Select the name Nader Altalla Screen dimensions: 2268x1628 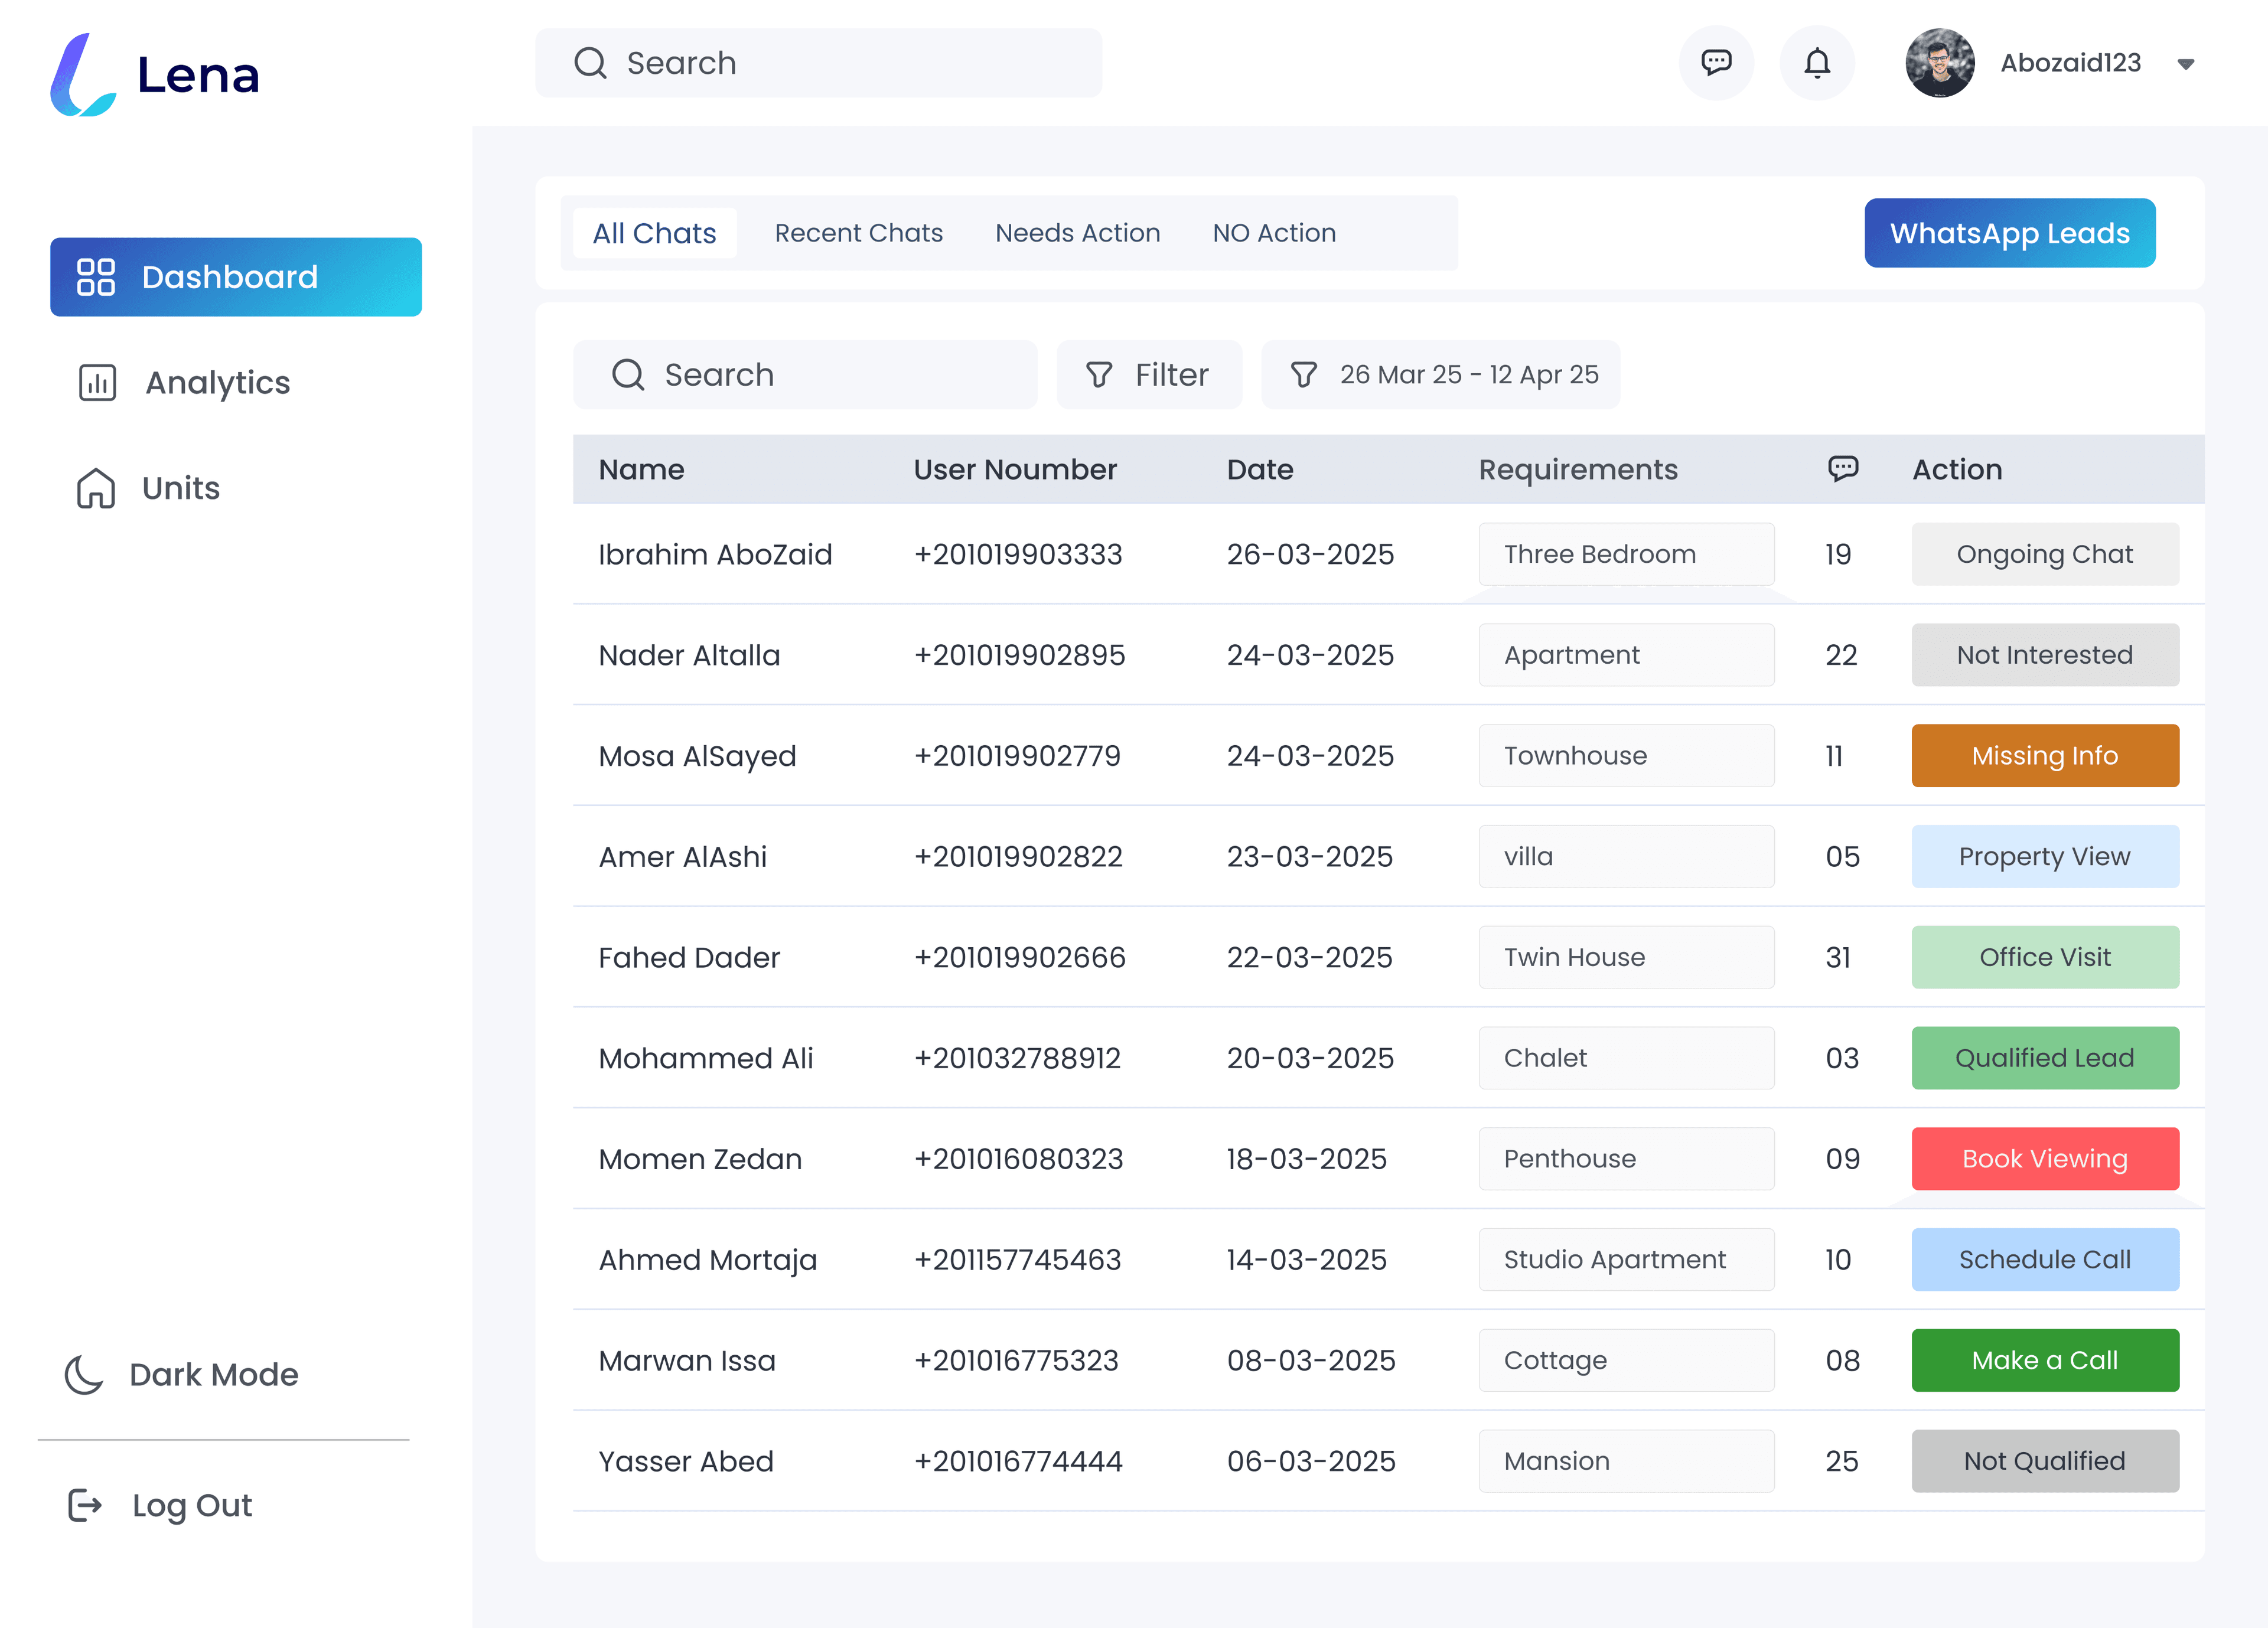689,655
